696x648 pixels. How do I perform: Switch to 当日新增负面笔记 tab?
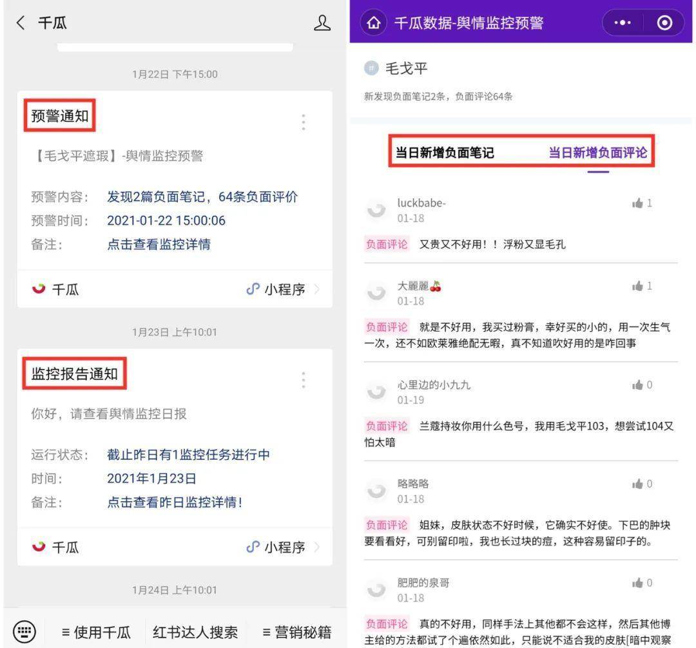tap(445, 153)
